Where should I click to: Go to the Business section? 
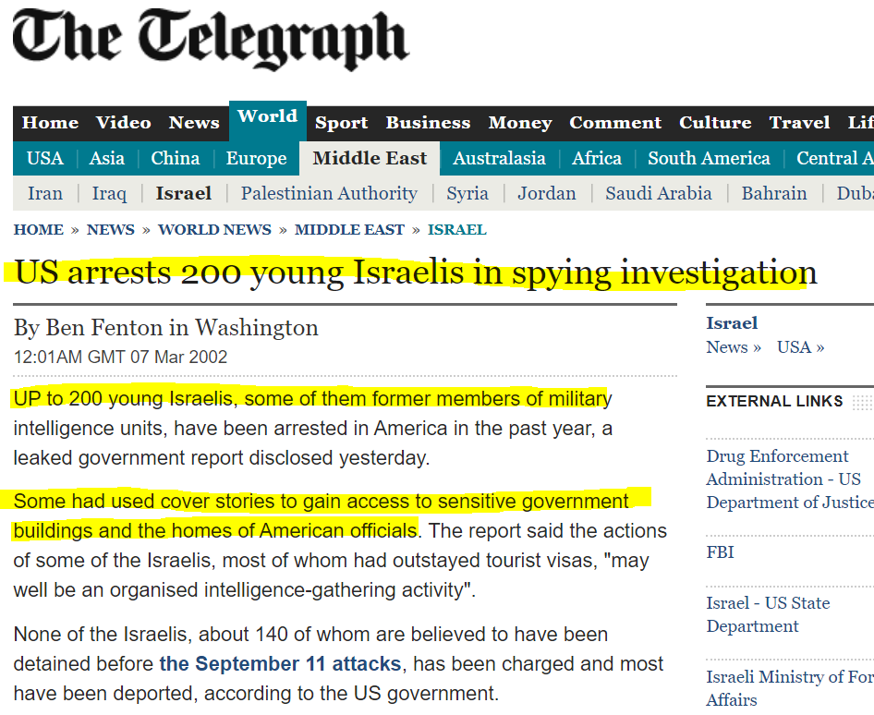(428, 123)
